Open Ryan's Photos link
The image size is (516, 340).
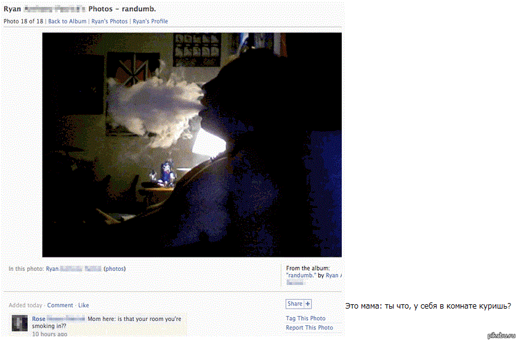click(109, 21)
